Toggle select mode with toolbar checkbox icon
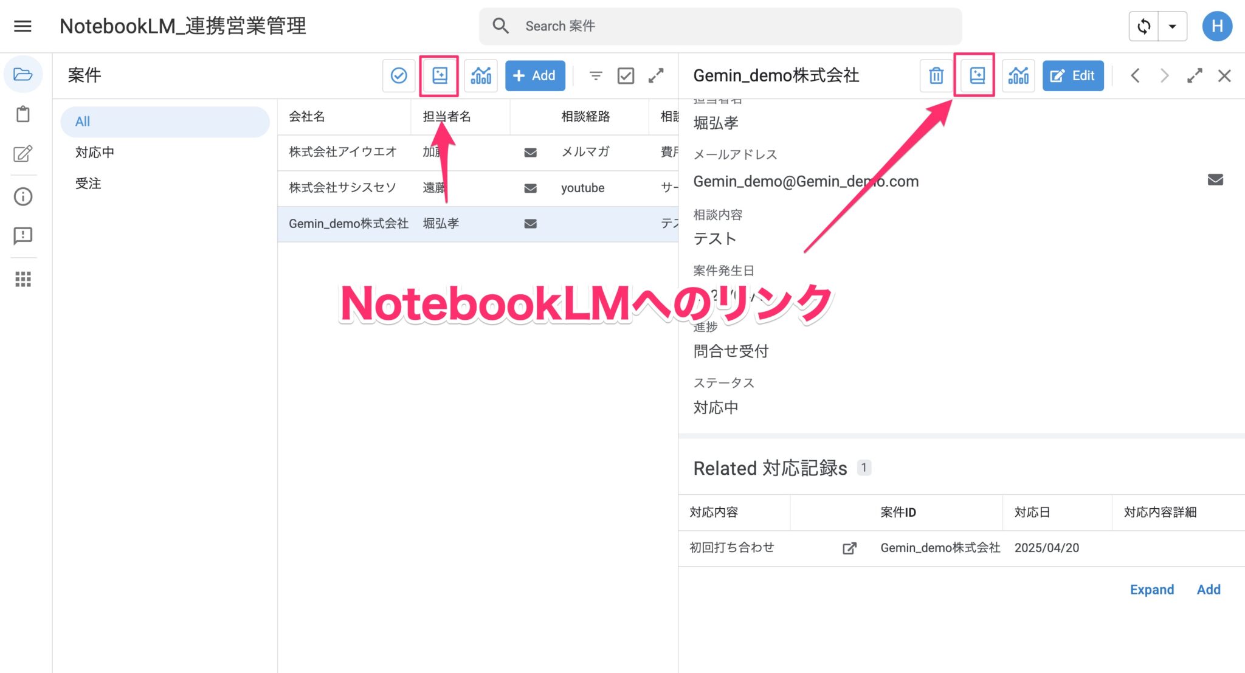Viewport: 1245px width, 673px height. click(626, 75)
